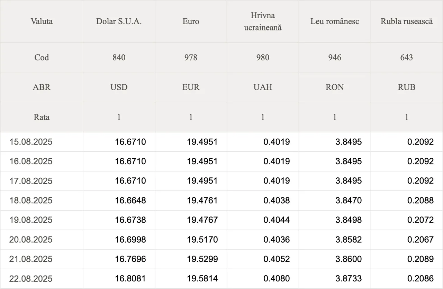The height and width of the screenshot is (289, 443).
Task: Select the USD abbreviation cell
Action: 119,87
